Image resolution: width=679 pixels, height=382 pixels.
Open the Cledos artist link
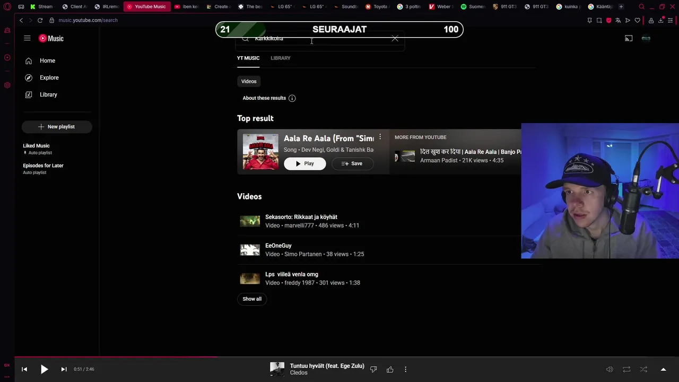click(x=299, y=373)
